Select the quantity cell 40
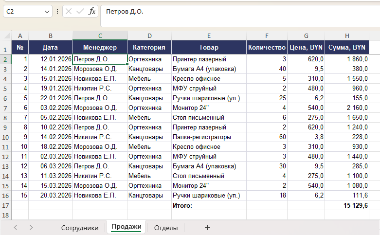Image resolution: width=380 pixels, height=235 pixels. (x=267, y=69)
